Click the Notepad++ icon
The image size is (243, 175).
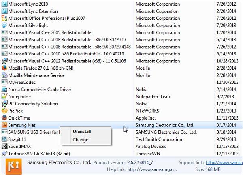pyautogui.click(x=4, y=96)
